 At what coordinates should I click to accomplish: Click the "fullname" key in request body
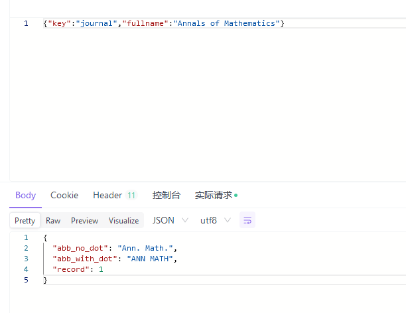coord(145,23)
